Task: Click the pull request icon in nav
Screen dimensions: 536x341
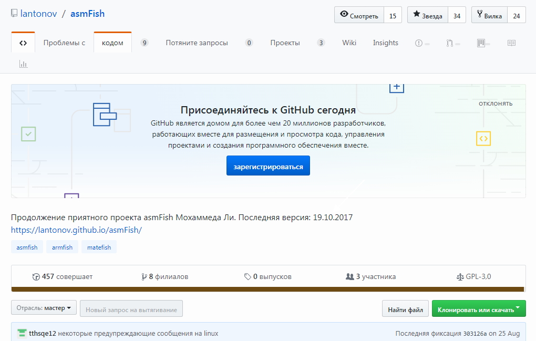Action: [449, 43]
